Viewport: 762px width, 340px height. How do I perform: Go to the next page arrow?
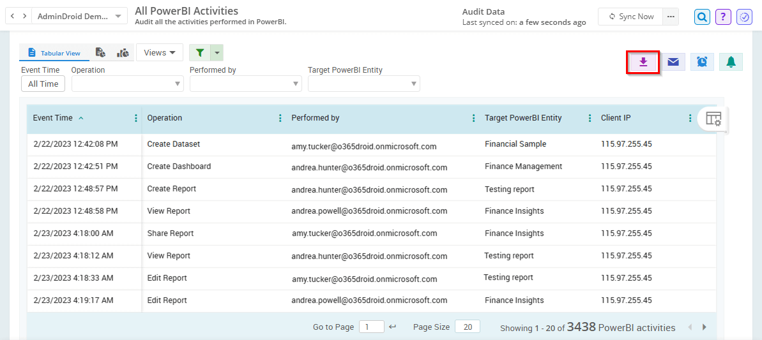(704, 327)
